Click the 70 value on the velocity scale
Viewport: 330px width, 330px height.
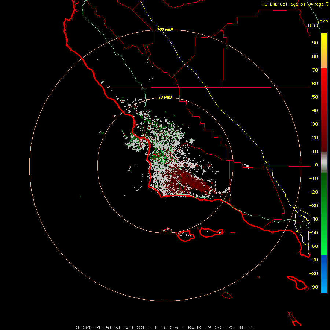(315, 70)
